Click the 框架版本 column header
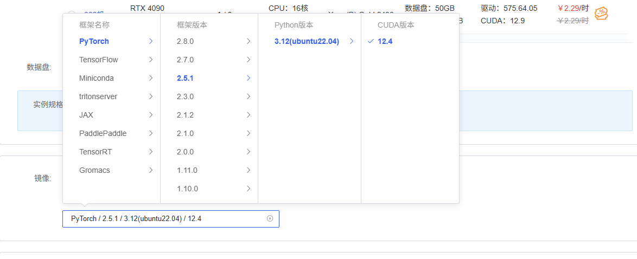Image resolution: width=637 pixels, height=259 pixels. 192,25
